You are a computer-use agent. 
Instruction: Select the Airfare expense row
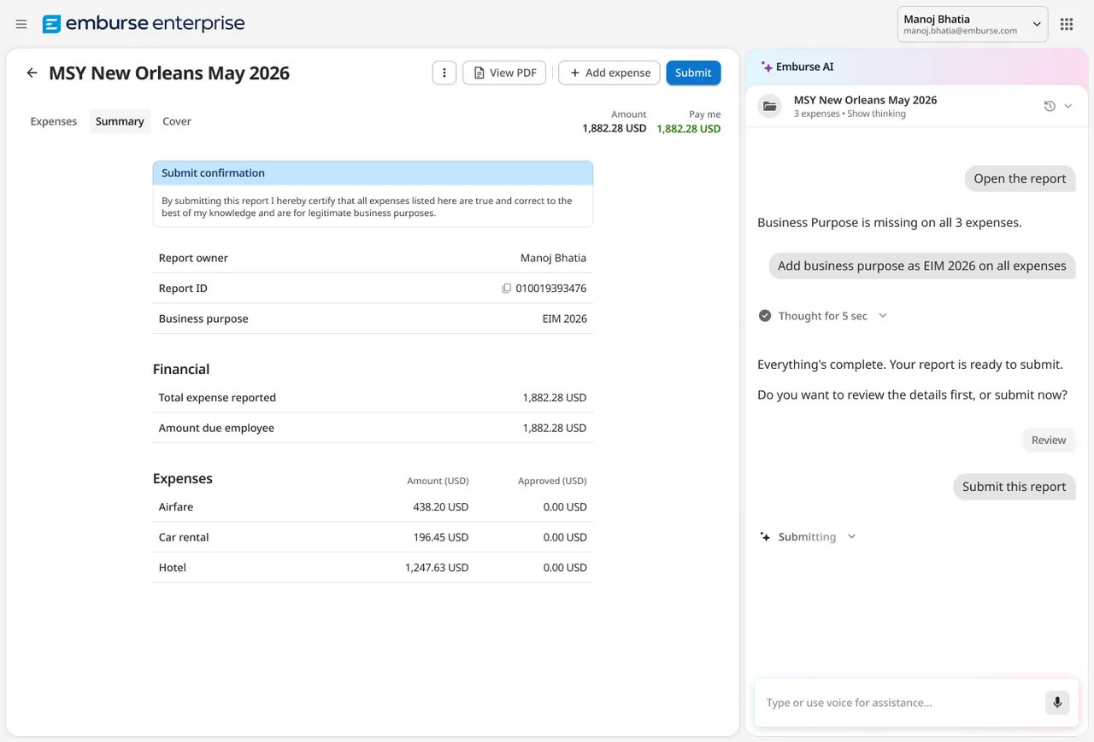373,507
